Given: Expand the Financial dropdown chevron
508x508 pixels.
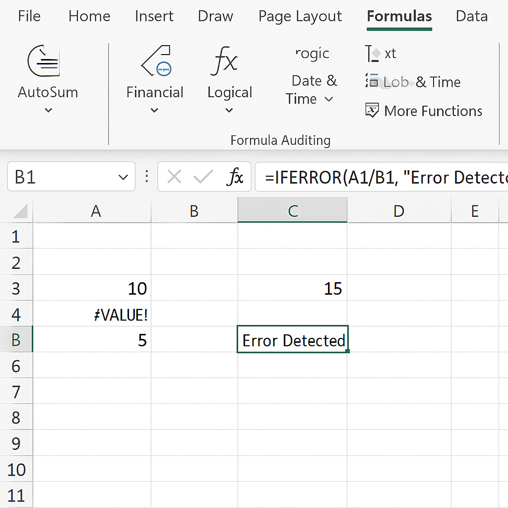Looking at the screenshot, I should click(154, 111).
